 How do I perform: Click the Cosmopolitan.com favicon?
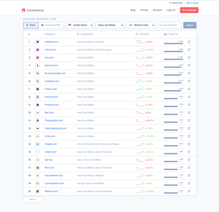pyautogui.click(x=37, y=183)
